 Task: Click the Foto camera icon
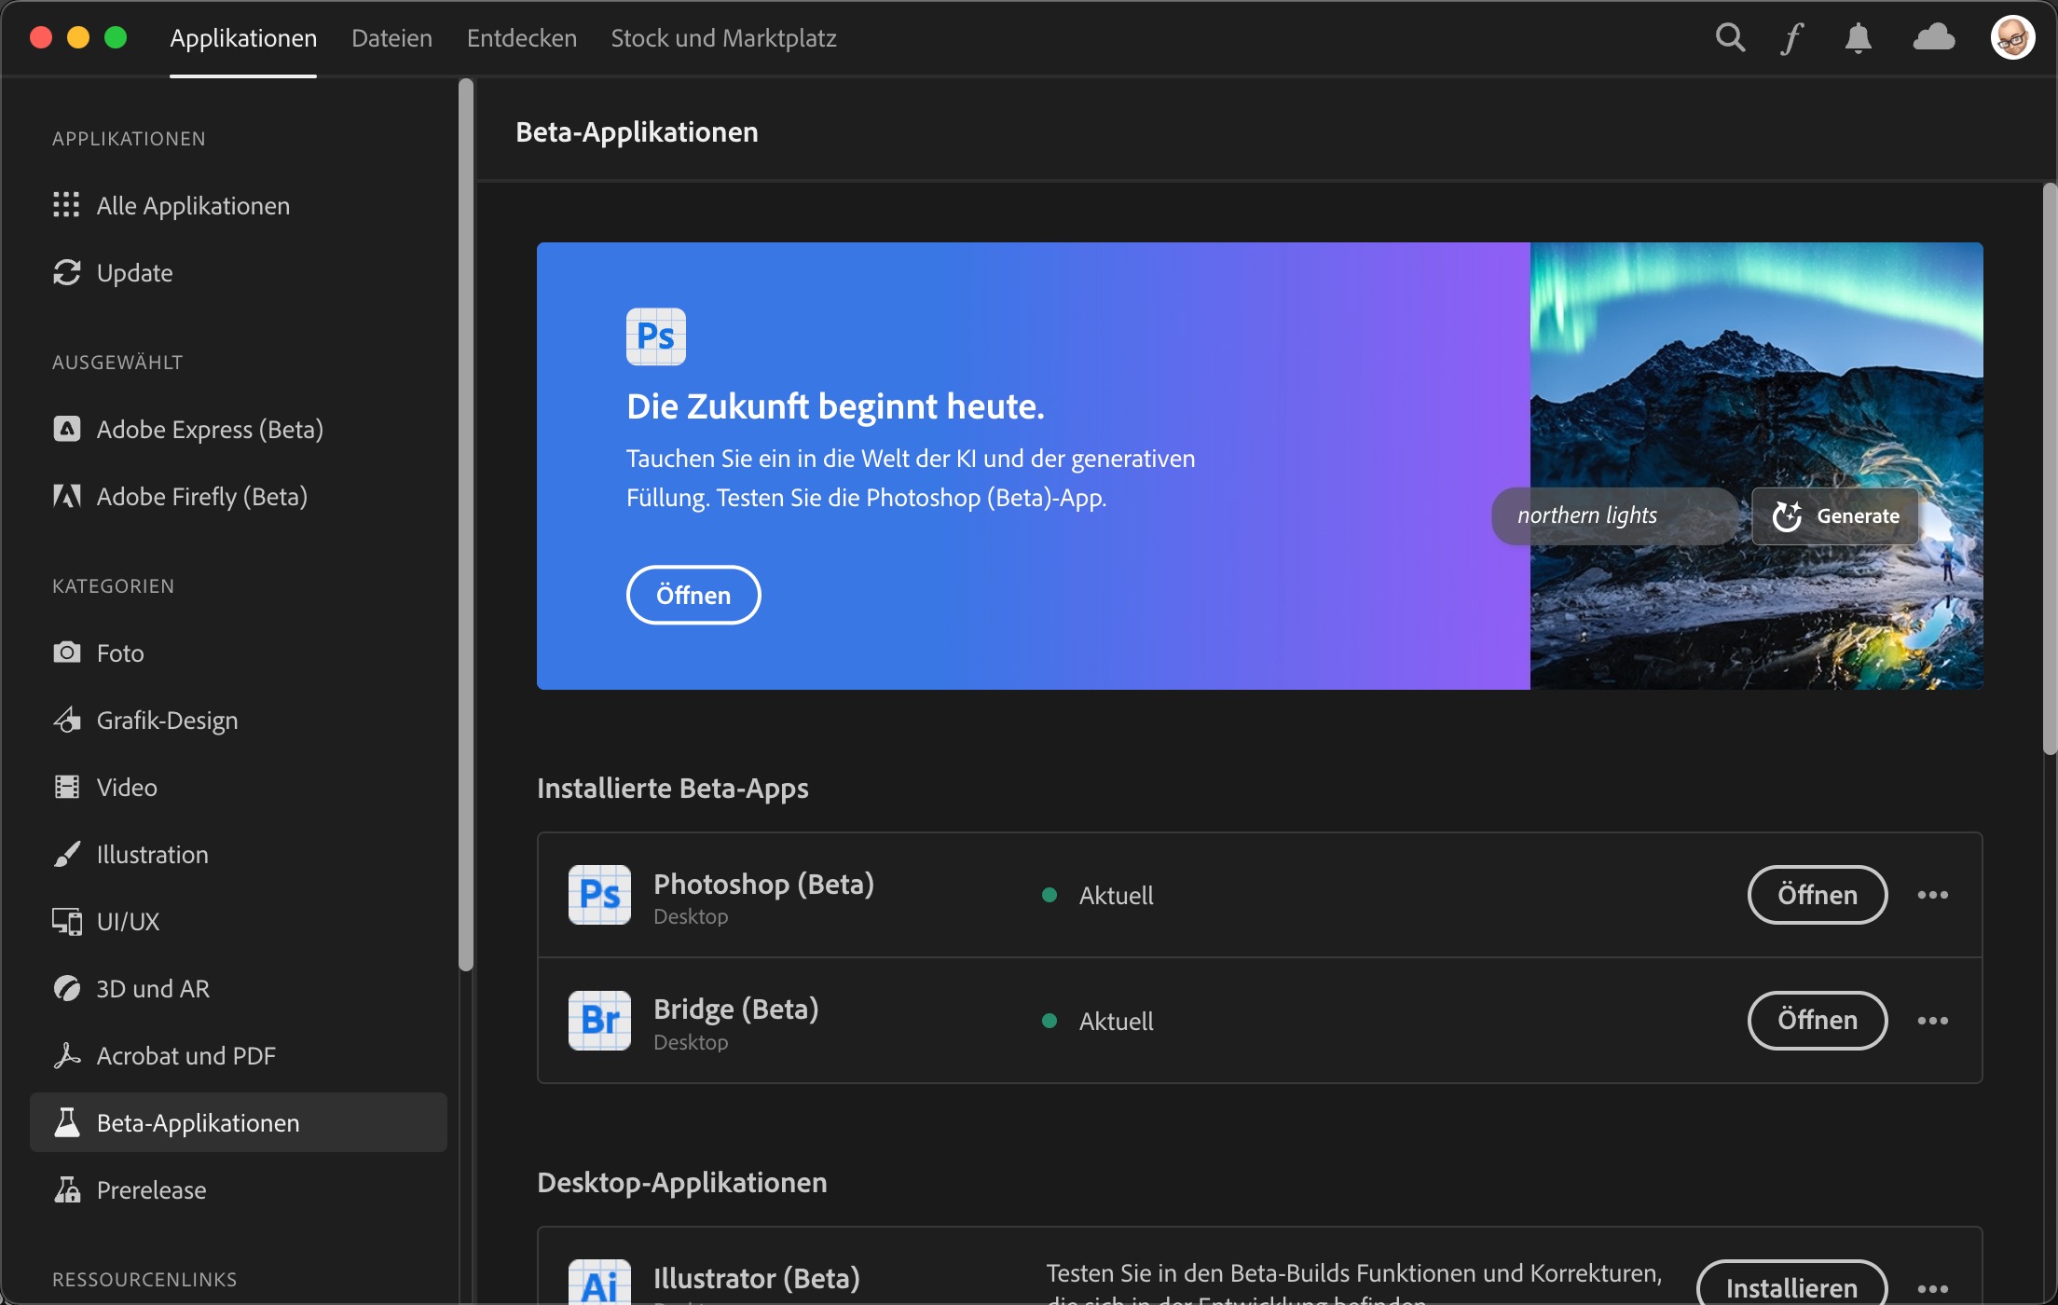tap(66, 652)
